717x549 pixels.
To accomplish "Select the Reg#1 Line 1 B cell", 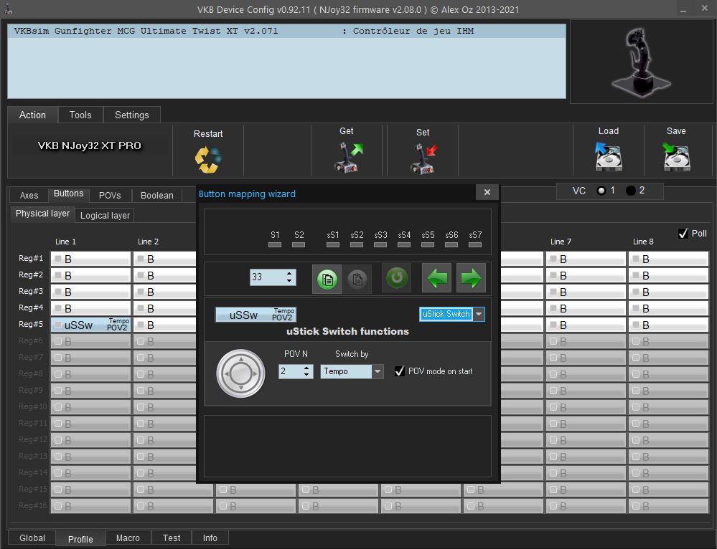I will coord(90,259).
